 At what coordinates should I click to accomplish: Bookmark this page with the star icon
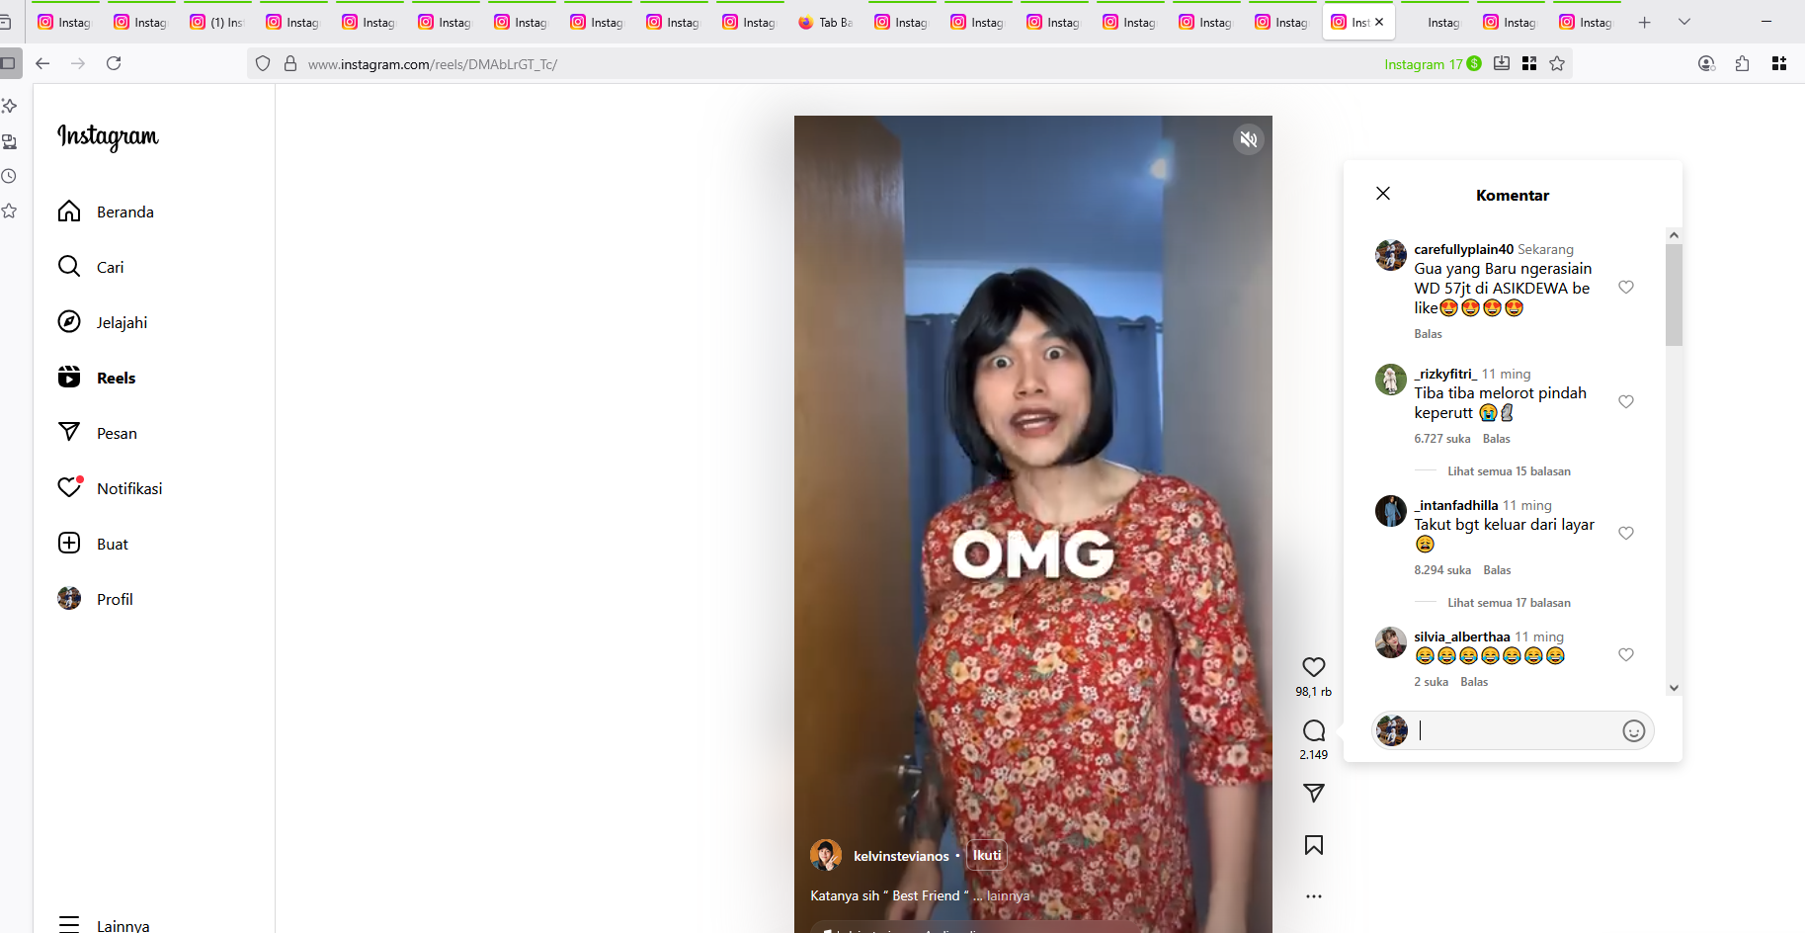[1557, 63]
